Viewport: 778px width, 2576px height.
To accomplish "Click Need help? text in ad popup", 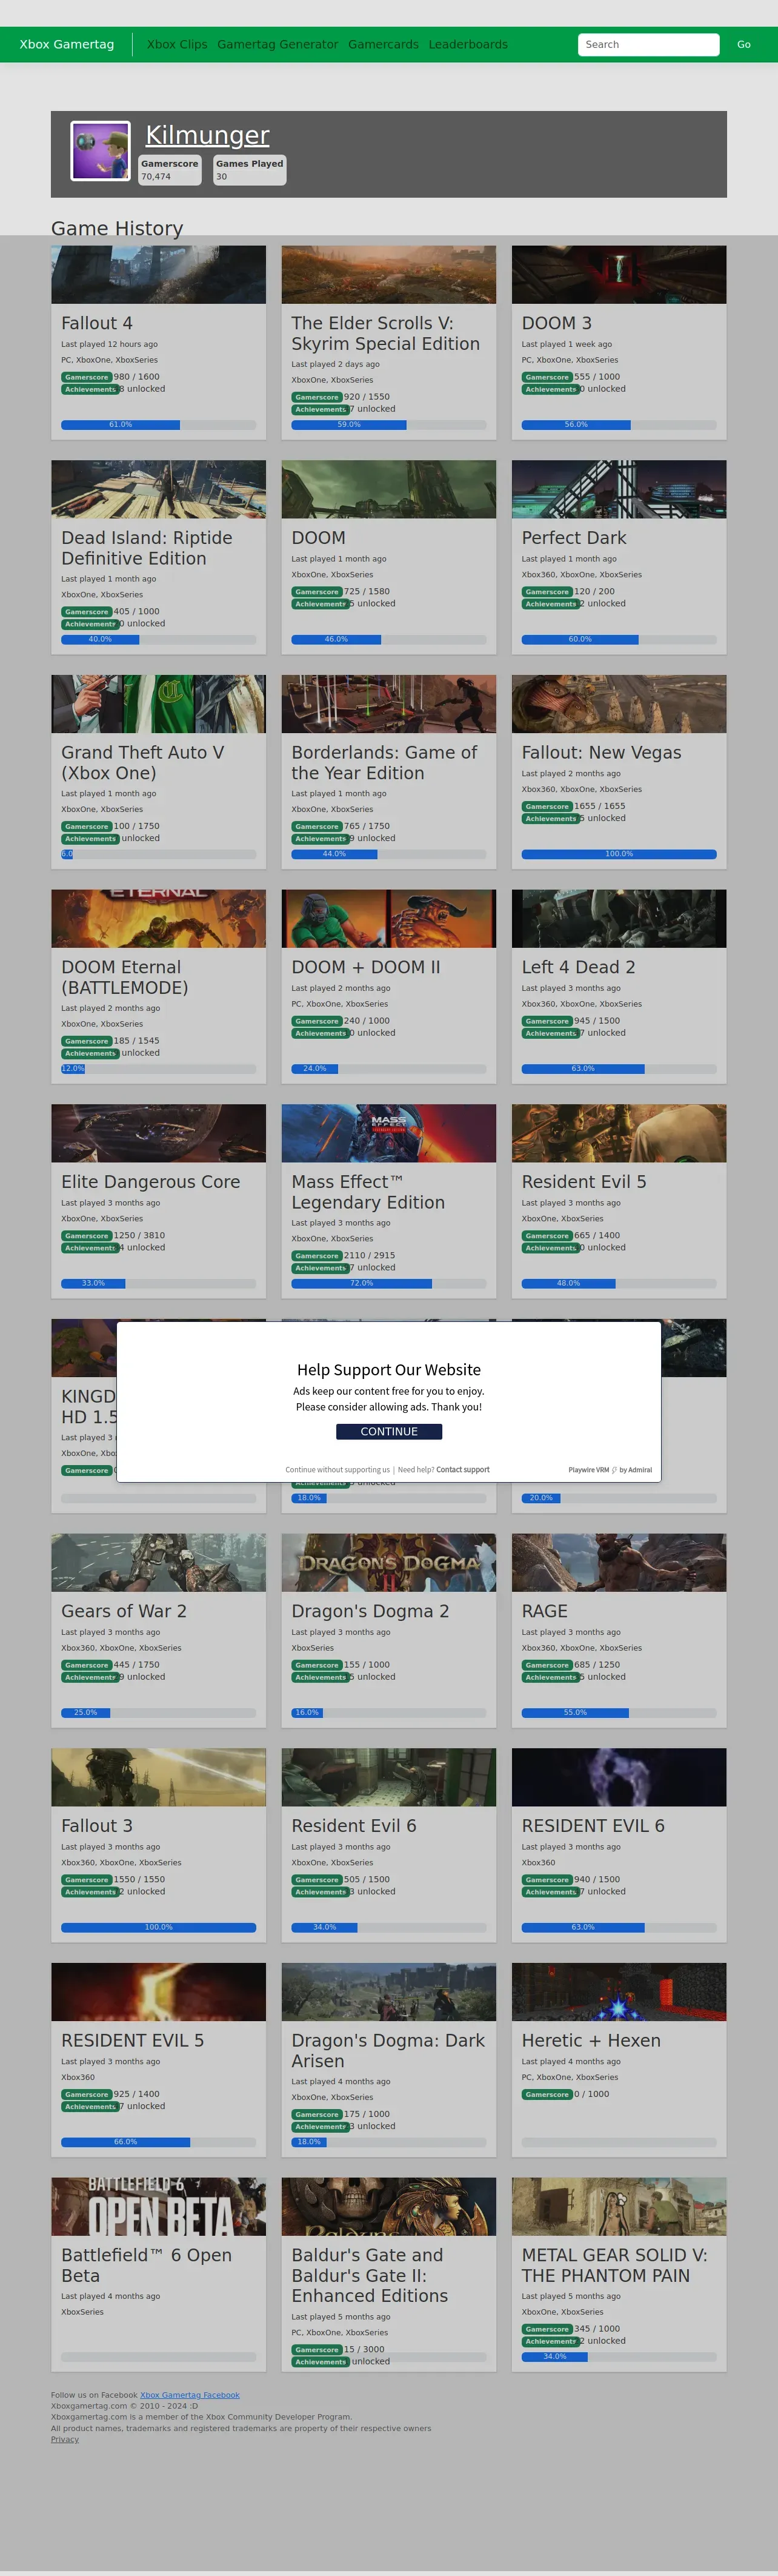I will (x=416, y=1470).
